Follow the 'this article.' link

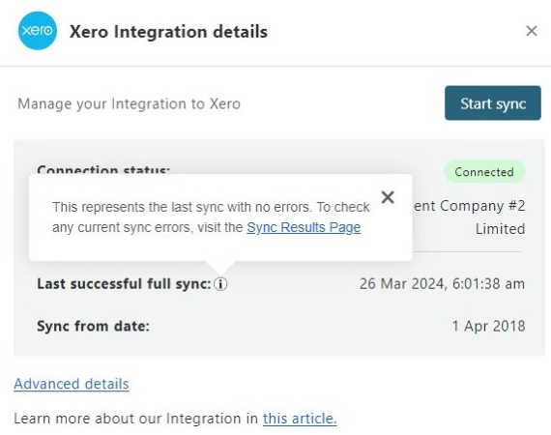coord(300,419)
